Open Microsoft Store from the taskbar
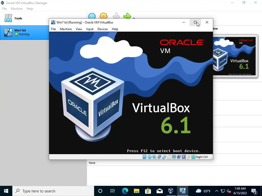The image size is (262, 196). click(x=148, y=191)
